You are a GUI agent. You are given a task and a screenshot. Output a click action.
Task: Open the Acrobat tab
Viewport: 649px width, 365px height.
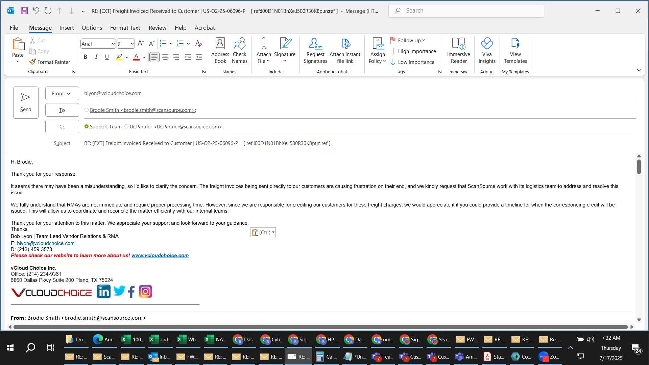[x=205, y=28]
